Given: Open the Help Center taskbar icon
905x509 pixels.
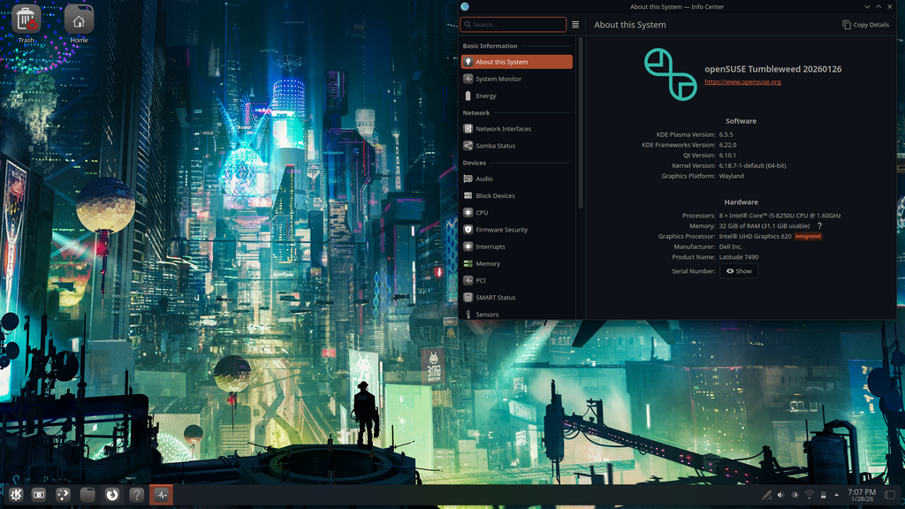Looking at the screenshot, I should [136, 495].
